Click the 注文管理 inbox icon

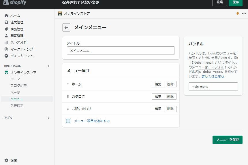(6, 22)
